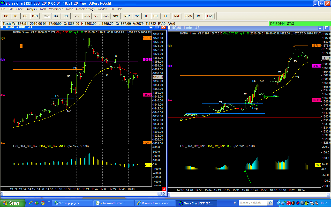
Task: Click the Windows Start button
Action: pyautogui.click(x=12, y=203)
